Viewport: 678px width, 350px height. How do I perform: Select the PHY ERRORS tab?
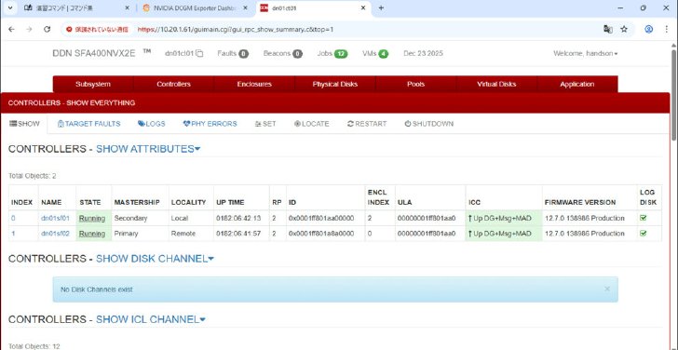pyautogui.click(x=210, y=124)
